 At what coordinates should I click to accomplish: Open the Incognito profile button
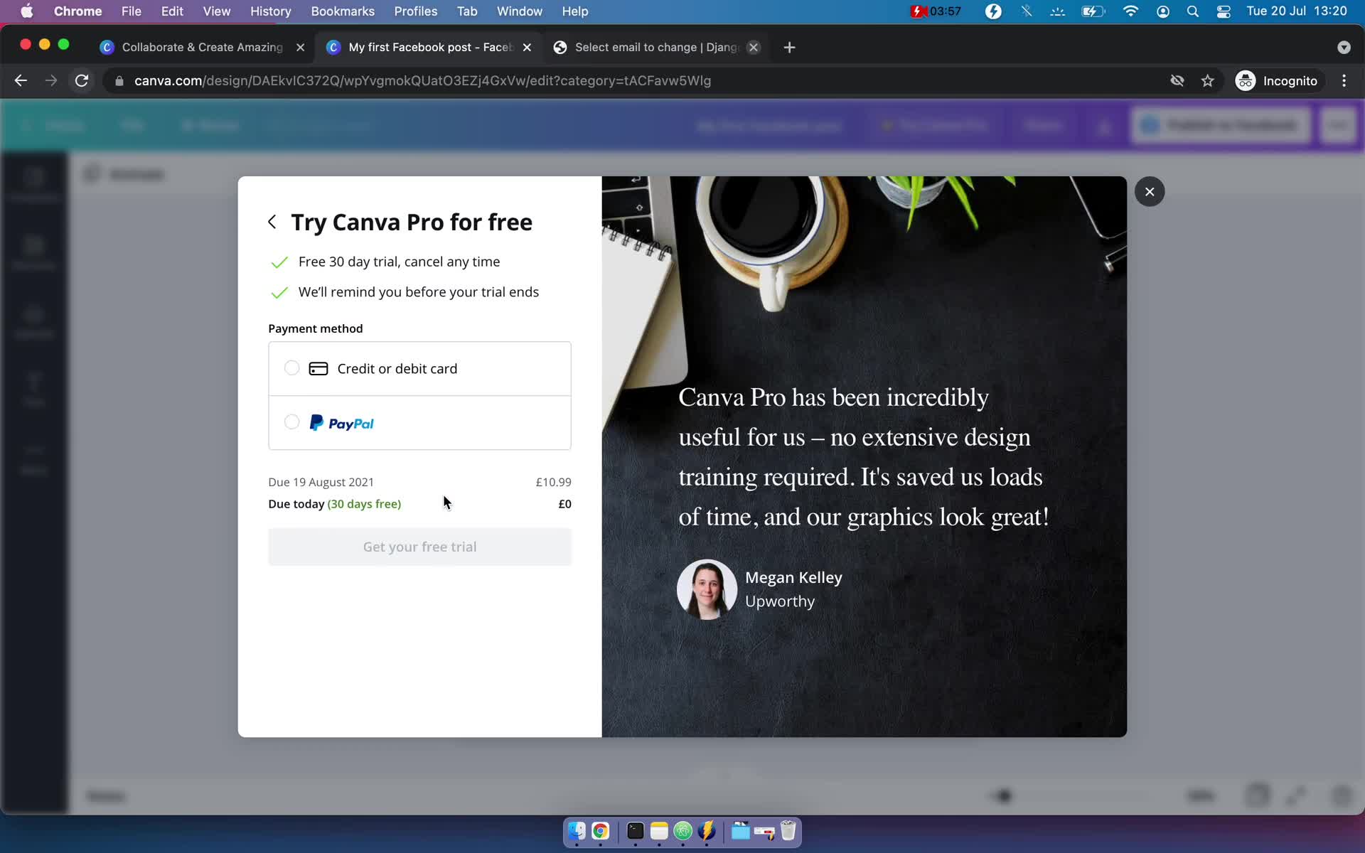(1277, 80)
